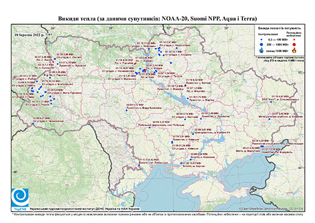
Task: Click the far-east blue marker labeled 4,63 MW
Action: tap(271, 102)
